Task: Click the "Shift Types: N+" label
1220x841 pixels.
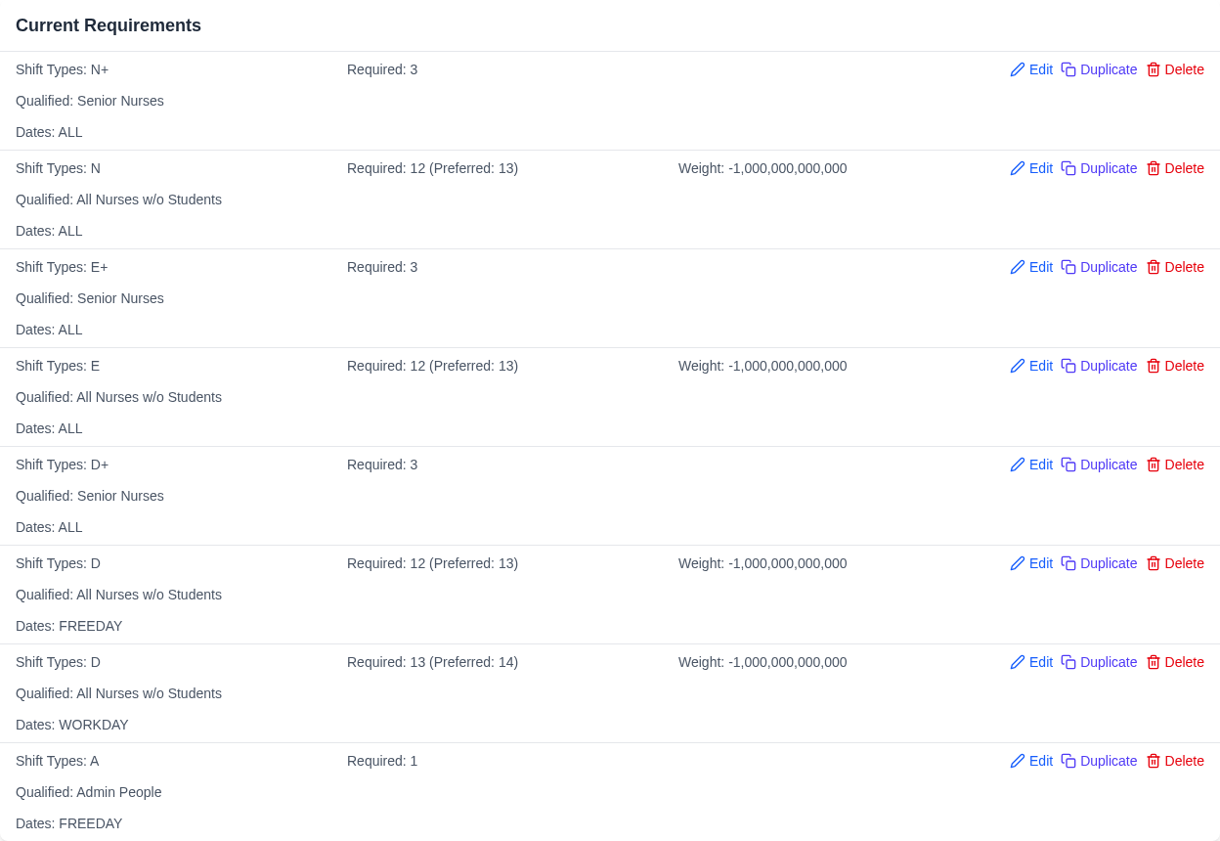Action: (63, 69)
